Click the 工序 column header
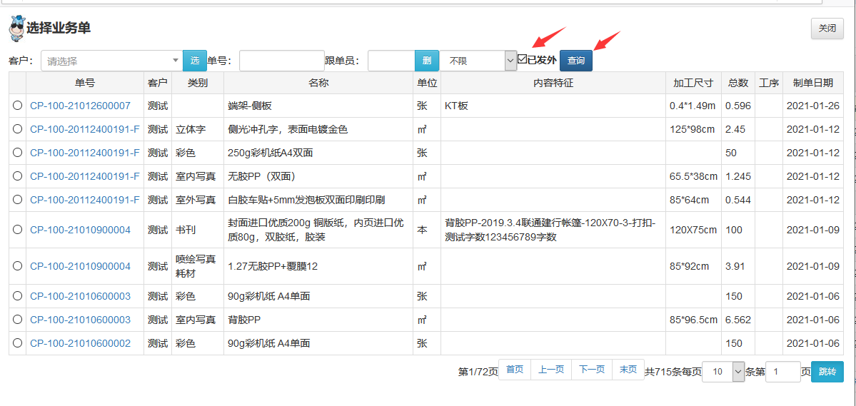Screen dimensions: 856x406 pyautogui.click(x=769, y=83)
